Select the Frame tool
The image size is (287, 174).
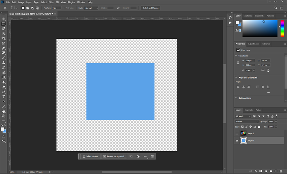pos(4,43)
